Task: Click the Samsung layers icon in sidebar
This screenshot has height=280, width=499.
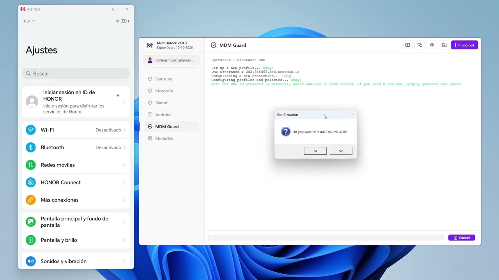Action: click(150, 79)
